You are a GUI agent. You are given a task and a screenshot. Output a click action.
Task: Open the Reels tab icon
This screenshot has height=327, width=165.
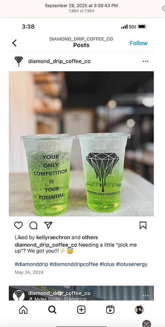110,310
